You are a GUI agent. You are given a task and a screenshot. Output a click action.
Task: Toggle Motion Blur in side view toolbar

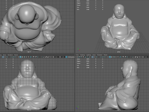click(x=125, y=57)
